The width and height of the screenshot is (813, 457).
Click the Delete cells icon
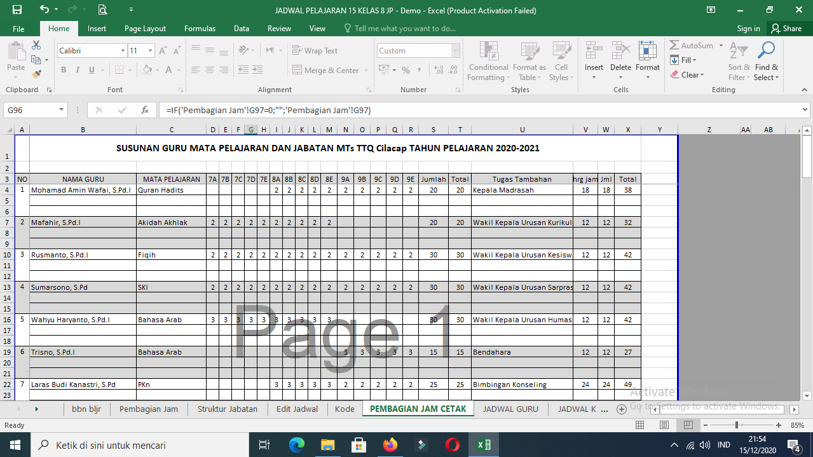tap(620, 51)
